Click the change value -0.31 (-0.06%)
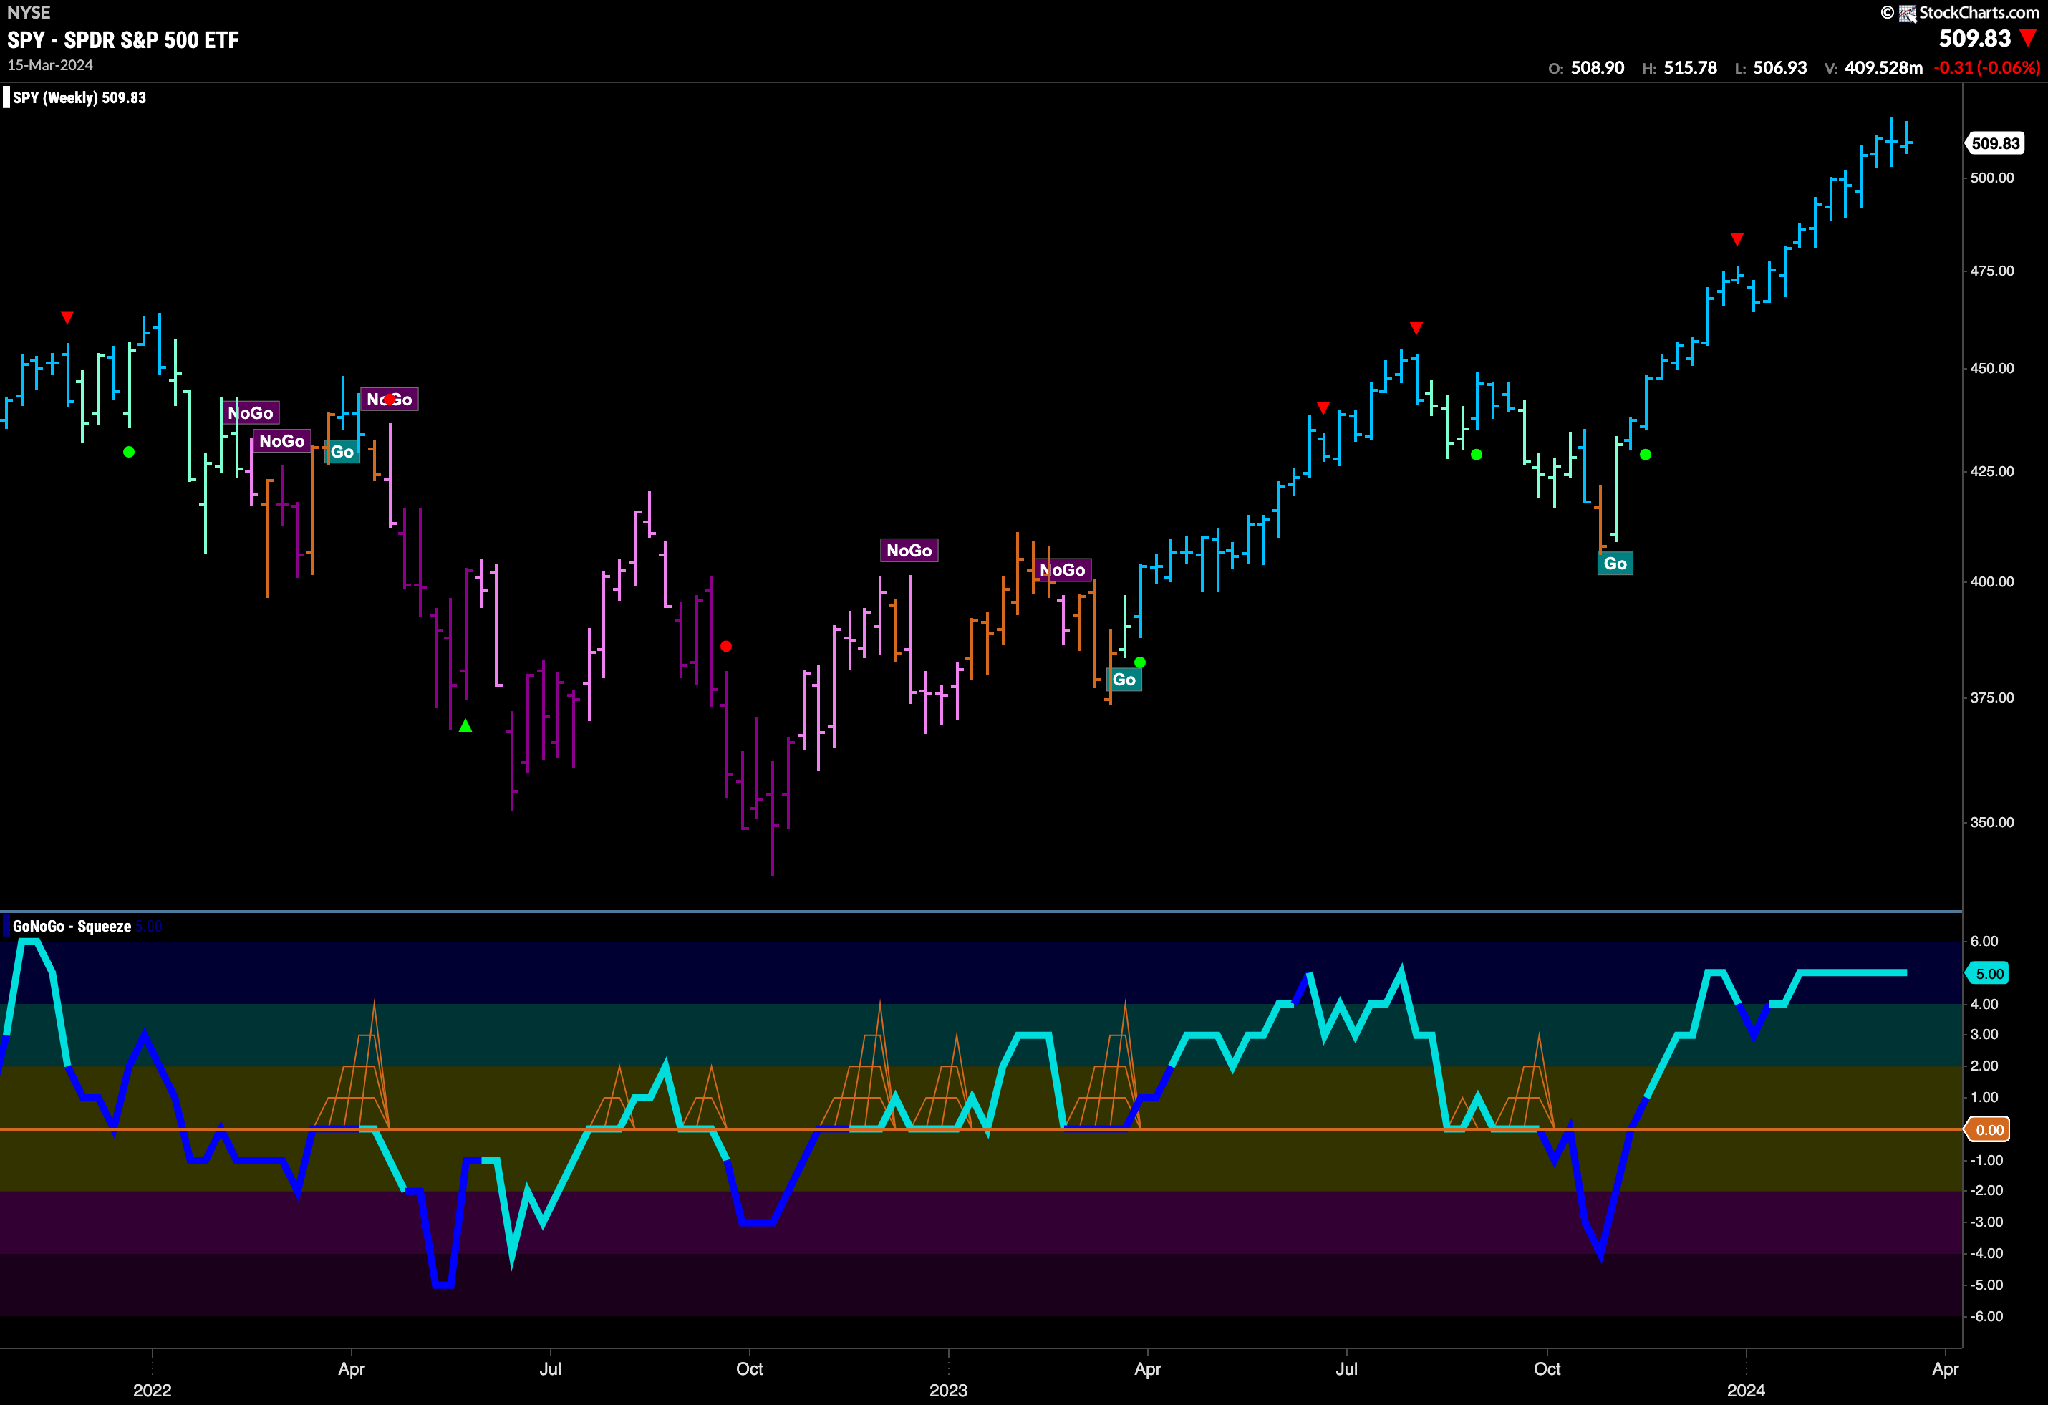Viewport: 2048px width, 1405px height. [1986, 68]
